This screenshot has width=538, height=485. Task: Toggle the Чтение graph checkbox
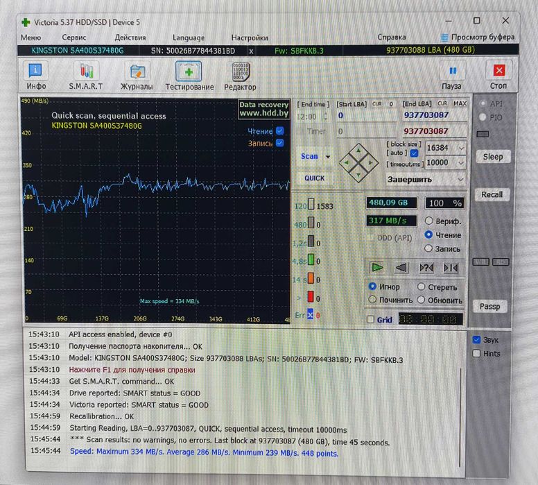click(280, 131)
